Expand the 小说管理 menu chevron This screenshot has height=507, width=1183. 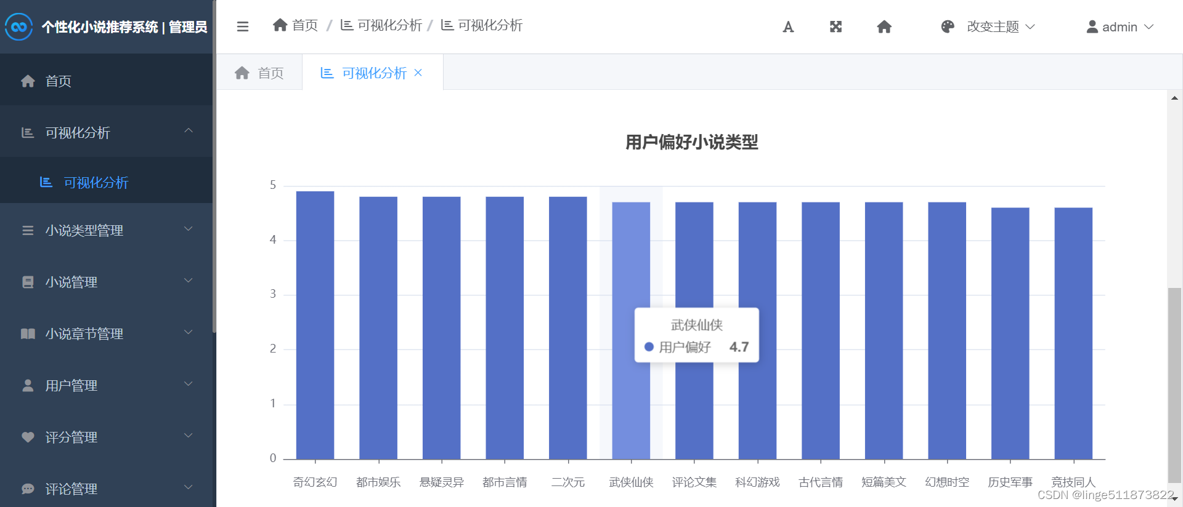(189, 281)
